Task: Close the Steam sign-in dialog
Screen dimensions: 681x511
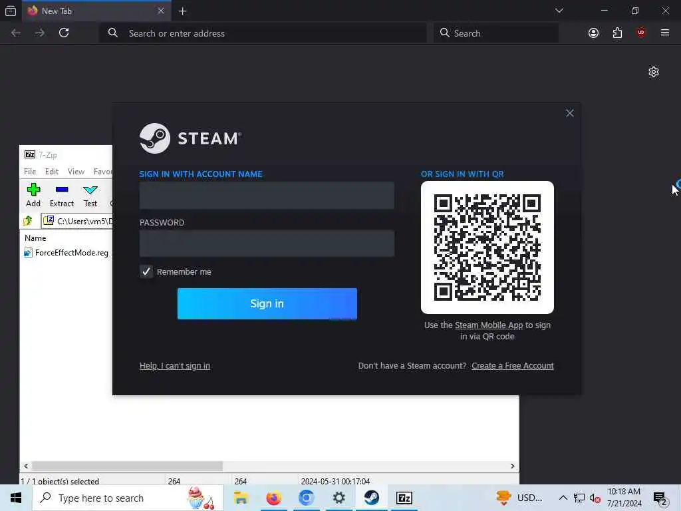Action: [570, 113]
